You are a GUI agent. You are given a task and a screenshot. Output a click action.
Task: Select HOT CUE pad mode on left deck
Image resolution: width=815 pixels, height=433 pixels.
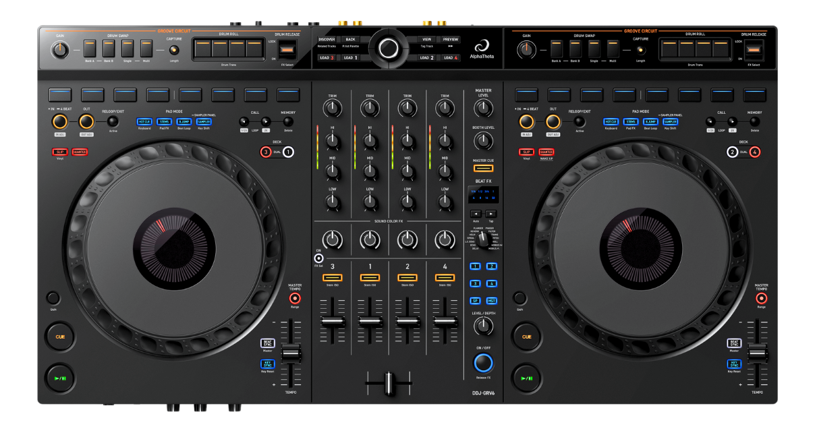click(144, 121)
